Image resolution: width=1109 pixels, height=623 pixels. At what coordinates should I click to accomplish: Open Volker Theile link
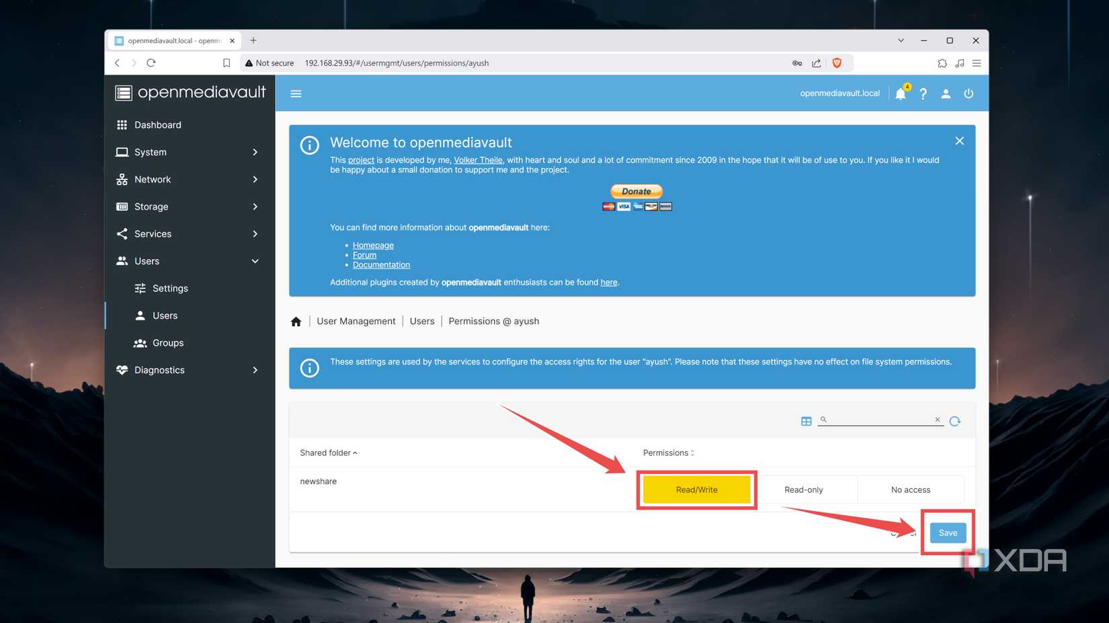[478, 160]
